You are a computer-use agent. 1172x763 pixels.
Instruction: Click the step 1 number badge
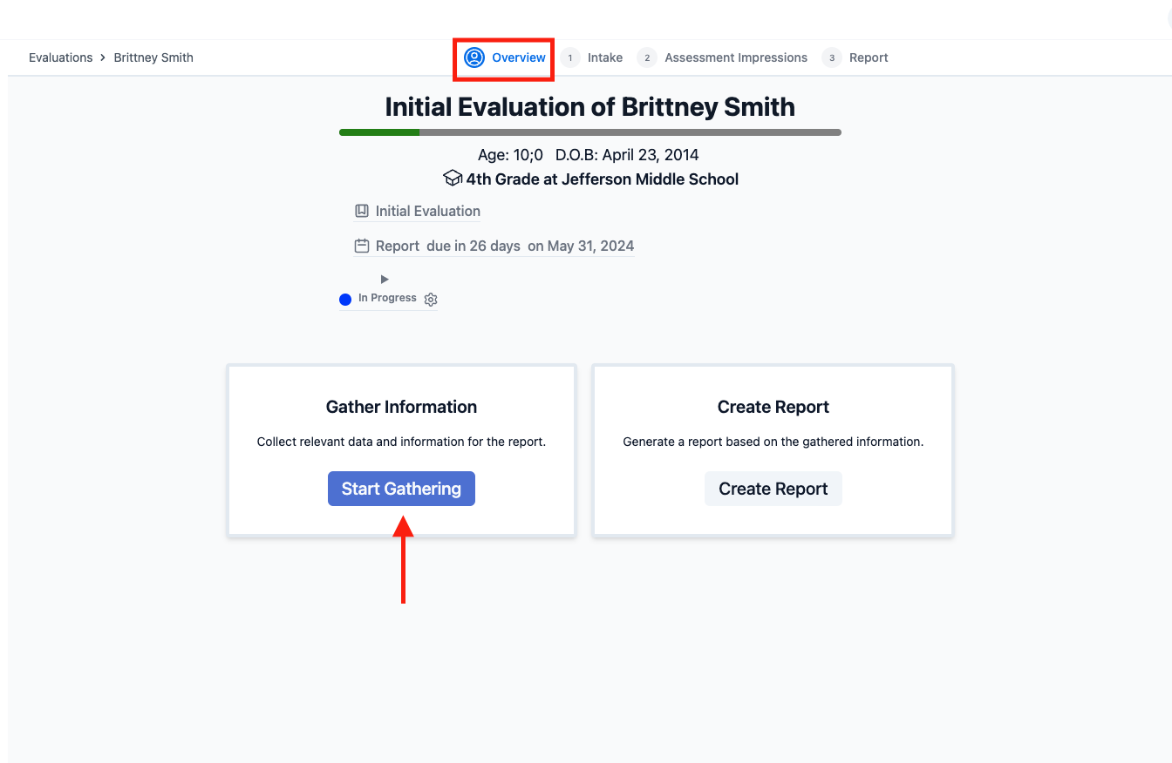click(x=570, y=57)
